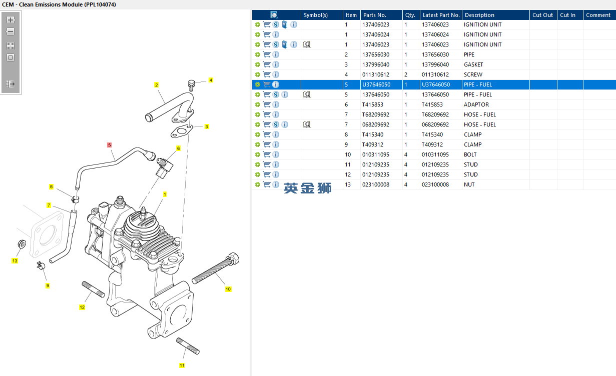Click the list-arrow export button in diagram toolbar
The image size is (616, 376).
tap(11, 84)
